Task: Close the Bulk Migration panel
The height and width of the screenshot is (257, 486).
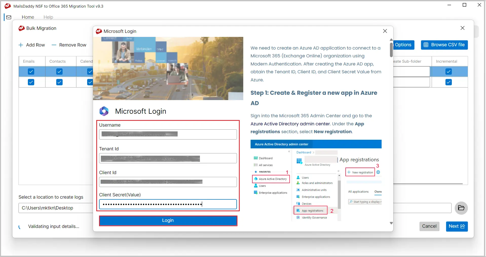Action: [462, 28]
